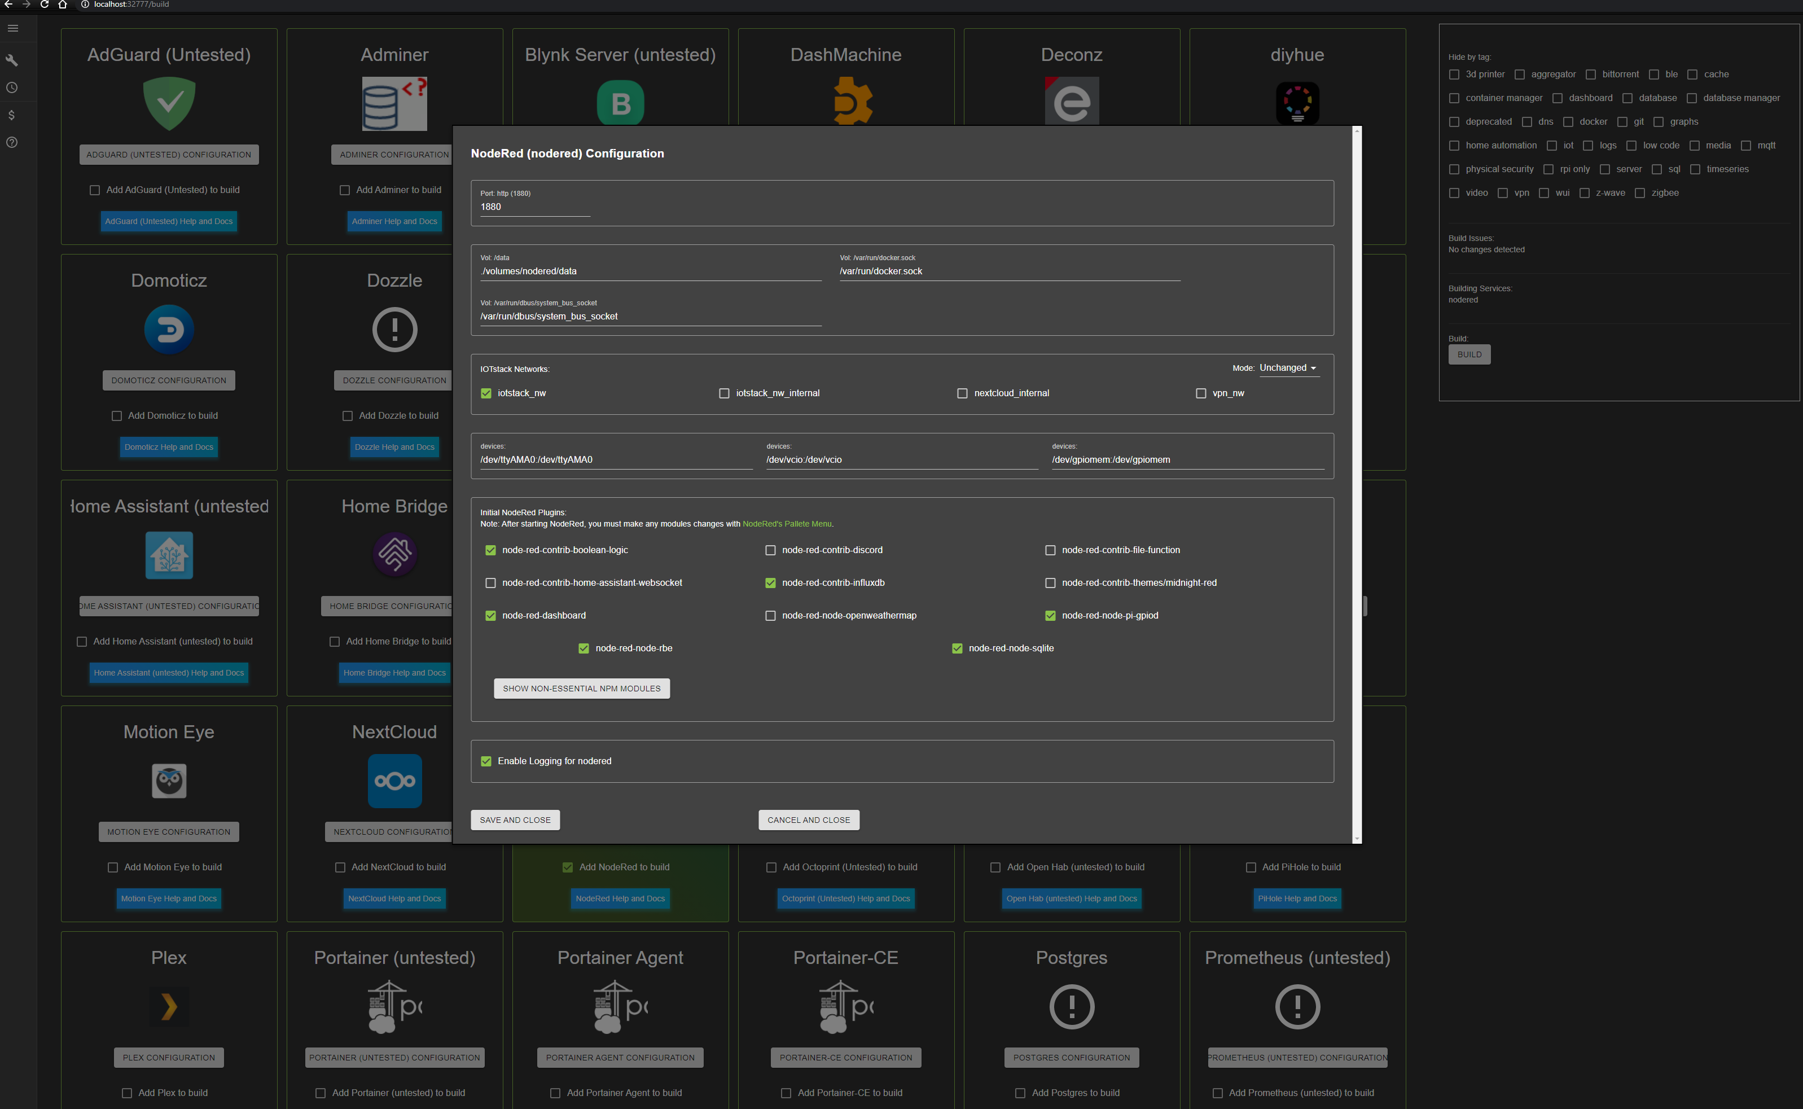The image size is (1803, 1109).
Task: Click the NextCloud logo icon
Action: coord(394,781)
